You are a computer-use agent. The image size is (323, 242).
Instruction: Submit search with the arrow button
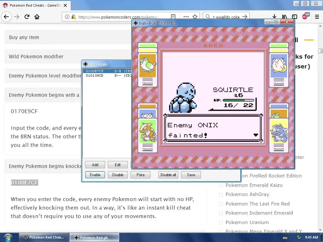[244, 17]
